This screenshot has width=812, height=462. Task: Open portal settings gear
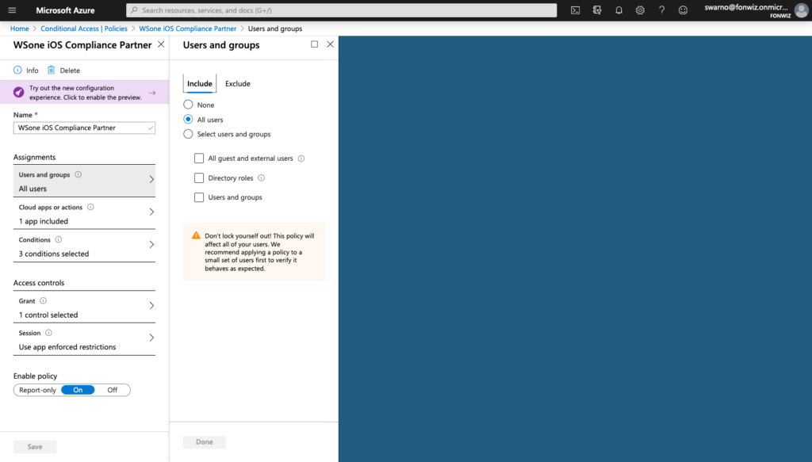pos(640,10)
